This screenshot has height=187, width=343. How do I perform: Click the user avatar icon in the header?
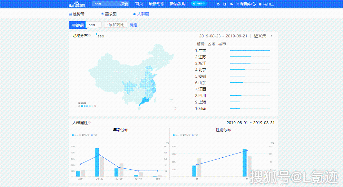pyautogui.click(x=260, y=4)
